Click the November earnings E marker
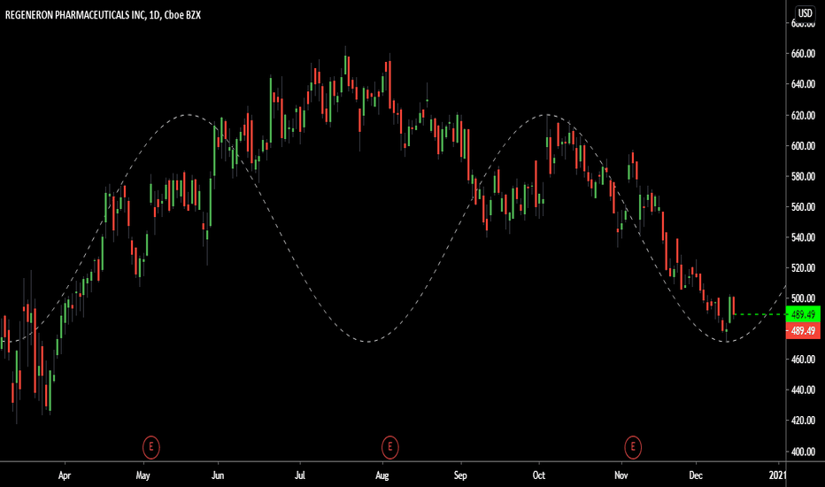Viewport: 825px width, 487px height. pos(633,447)
